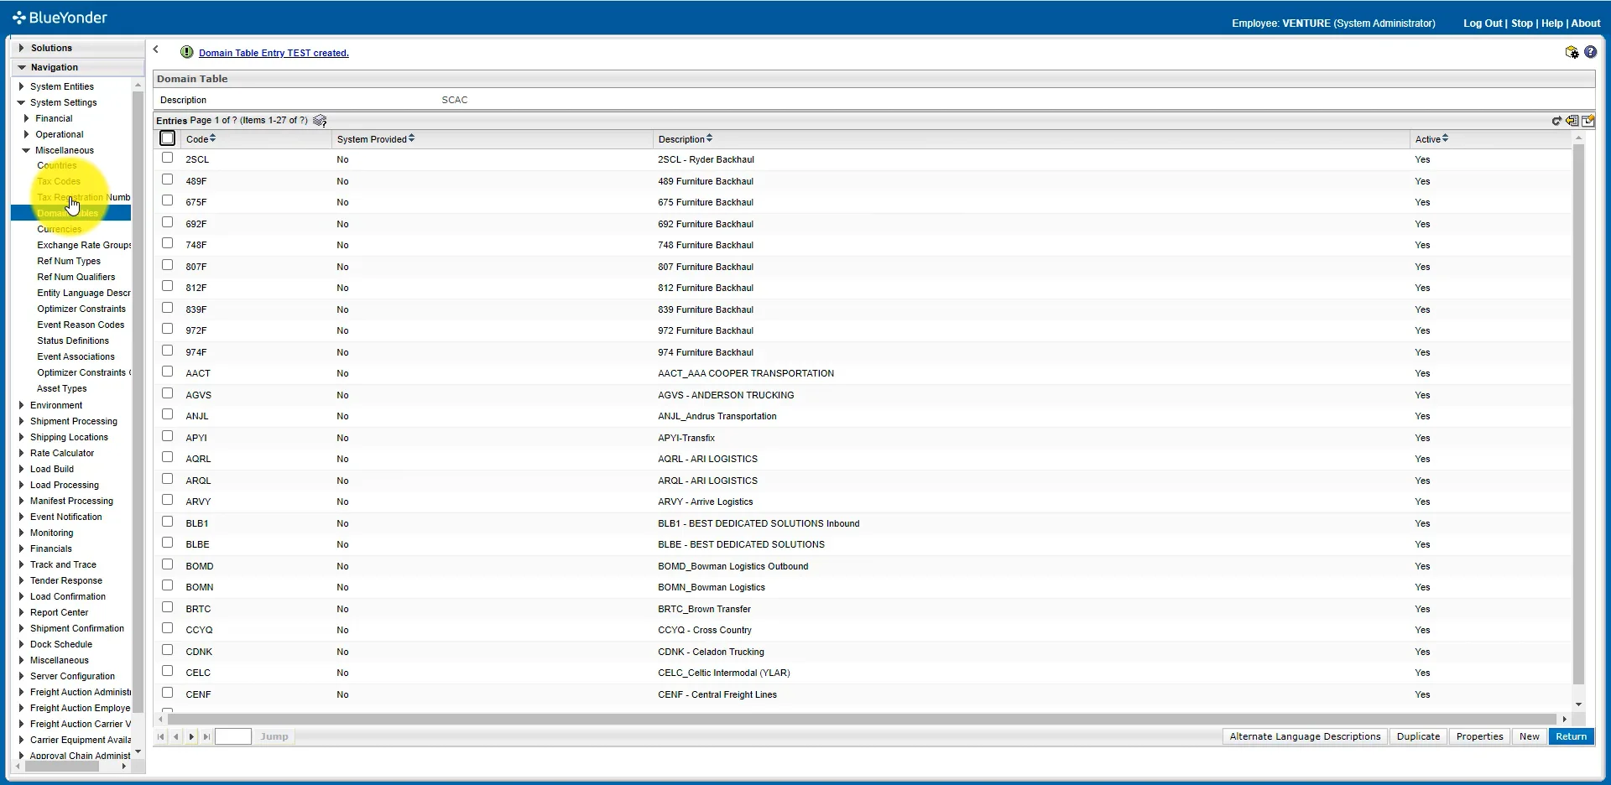Viewport: 1611px width, 785px height.
Task: Open the cube-with-gear settings icon
Action: pos(1572,52)
